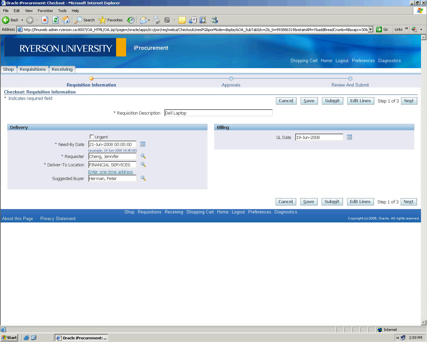Image resolution: width=427 pixels, height=342 pixels.
Task: Click the Requisition Description text field
Action: 219,113
